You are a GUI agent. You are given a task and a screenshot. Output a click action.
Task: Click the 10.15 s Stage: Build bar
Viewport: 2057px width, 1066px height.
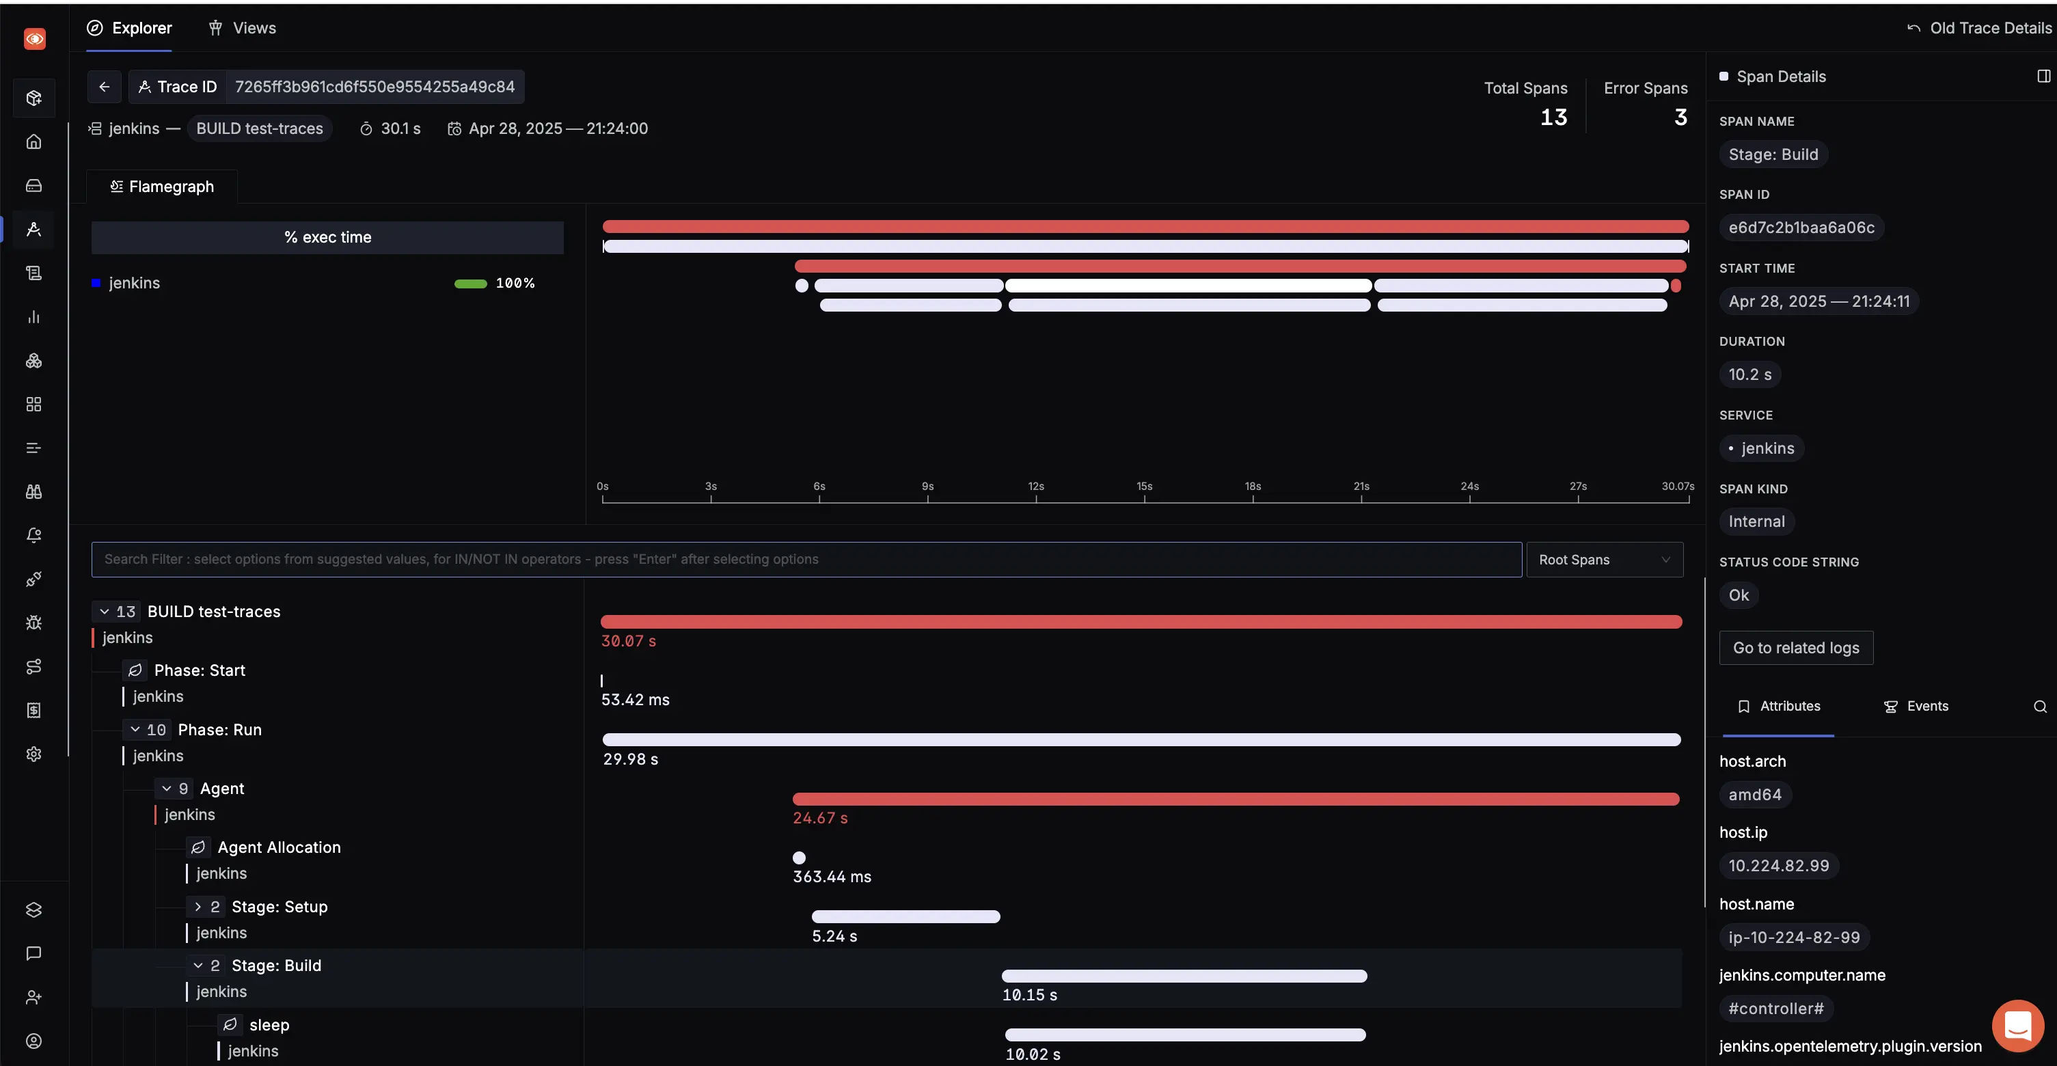coord(1184,976)
